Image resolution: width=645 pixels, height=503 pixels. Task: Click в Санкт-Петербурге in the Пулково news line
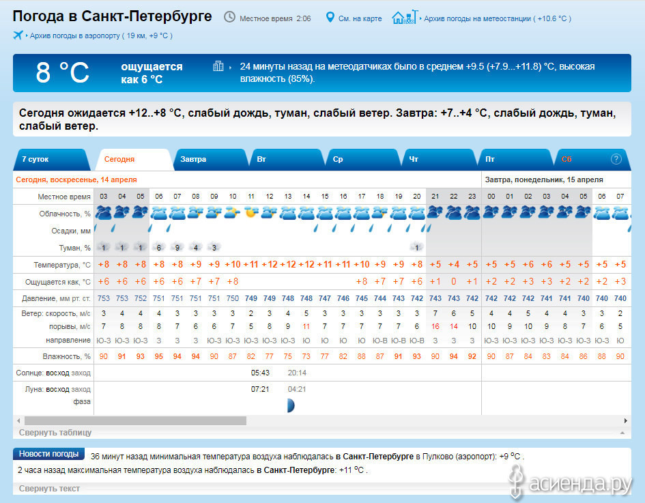click(374, 457)
